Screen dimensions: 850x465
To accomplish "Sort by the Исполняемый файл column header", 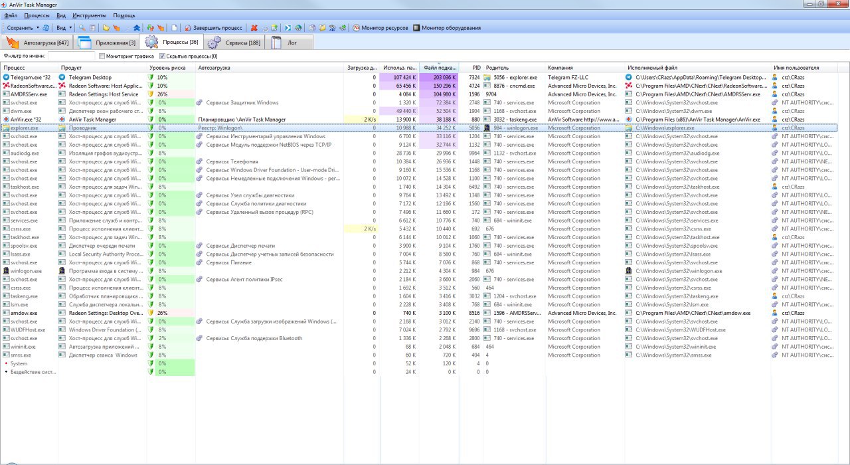I will point(698,68).
